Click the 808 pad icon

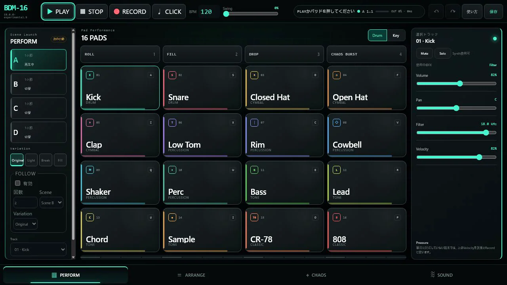[337, 217]
